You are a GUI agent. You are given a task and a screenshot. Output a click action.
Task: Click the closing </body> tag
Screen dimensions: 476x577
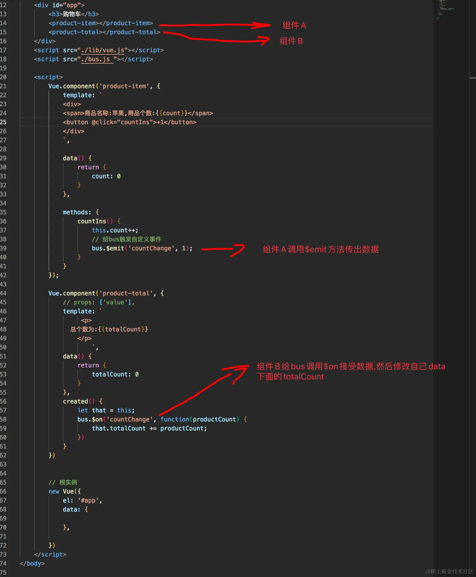point(32,563)
